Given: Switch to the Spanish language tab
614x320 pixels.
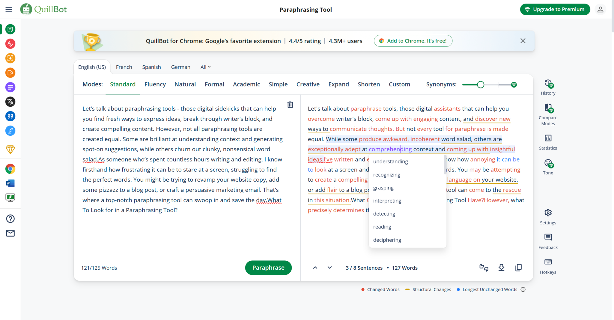Looking at the screenshot, I should [151, 67].
